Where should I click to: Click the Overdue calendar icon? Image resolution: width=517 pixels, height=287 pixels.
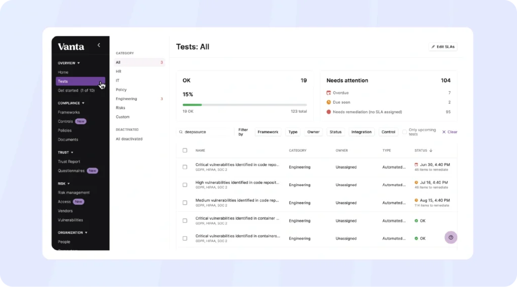click(328, 93)
